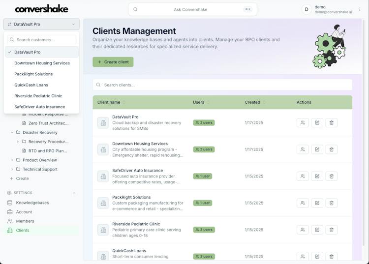
Task: Expand the Product Overview folder
Action: 12,160
